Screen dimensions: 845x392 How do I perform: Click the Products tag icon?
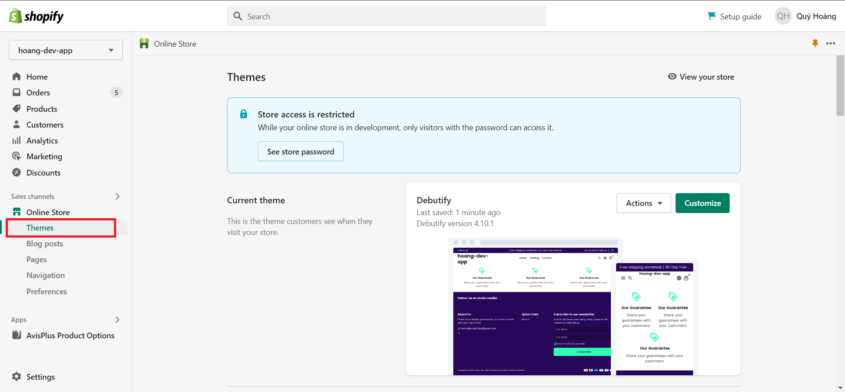[x=17, y=109]
